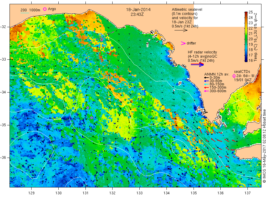
Task: Click the latitude axis label '-32'
Action: pyautogui.click(x=3, y=27)
